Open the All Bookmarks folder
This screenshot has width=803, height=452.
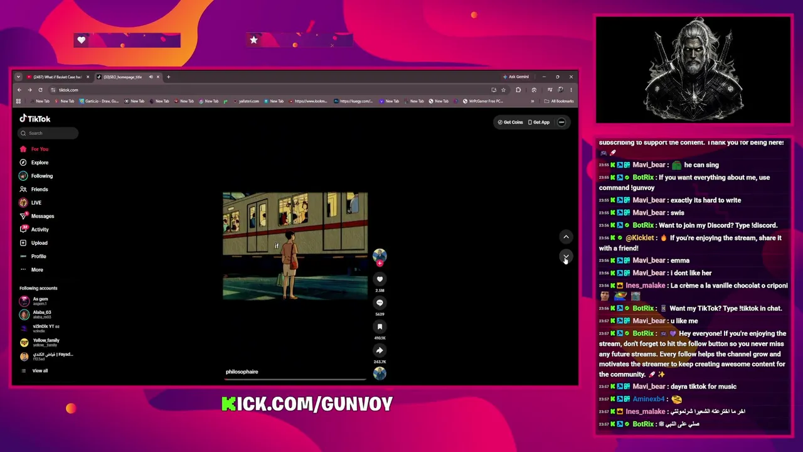(x=559, y=101)
